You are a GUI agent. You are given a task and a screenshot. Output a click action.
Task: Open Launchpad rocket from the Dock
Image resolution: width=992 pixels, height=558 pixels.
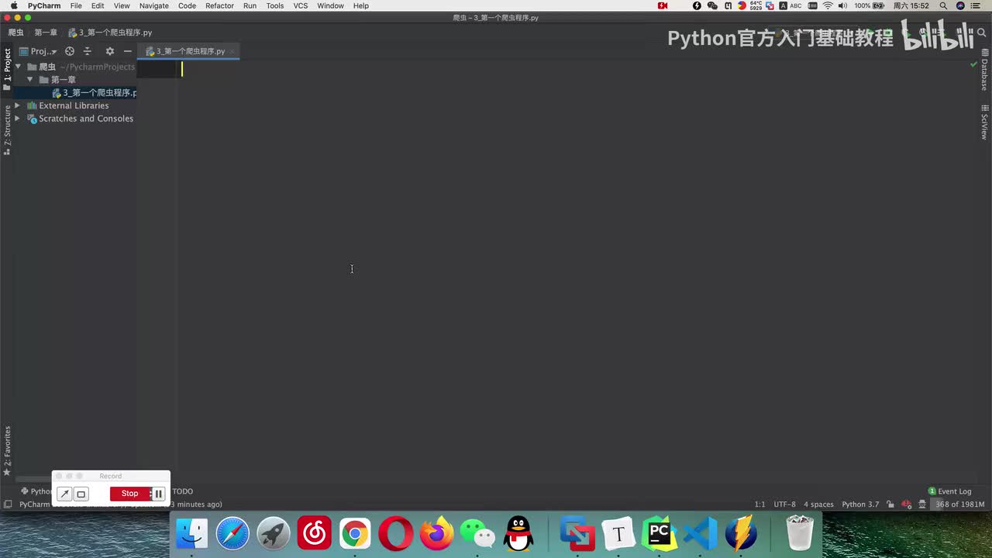(274, 534)
